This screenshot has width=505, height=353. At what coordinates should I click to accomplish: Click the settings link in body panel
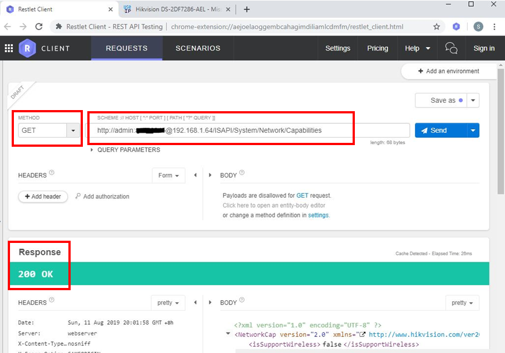click(318, 215)
